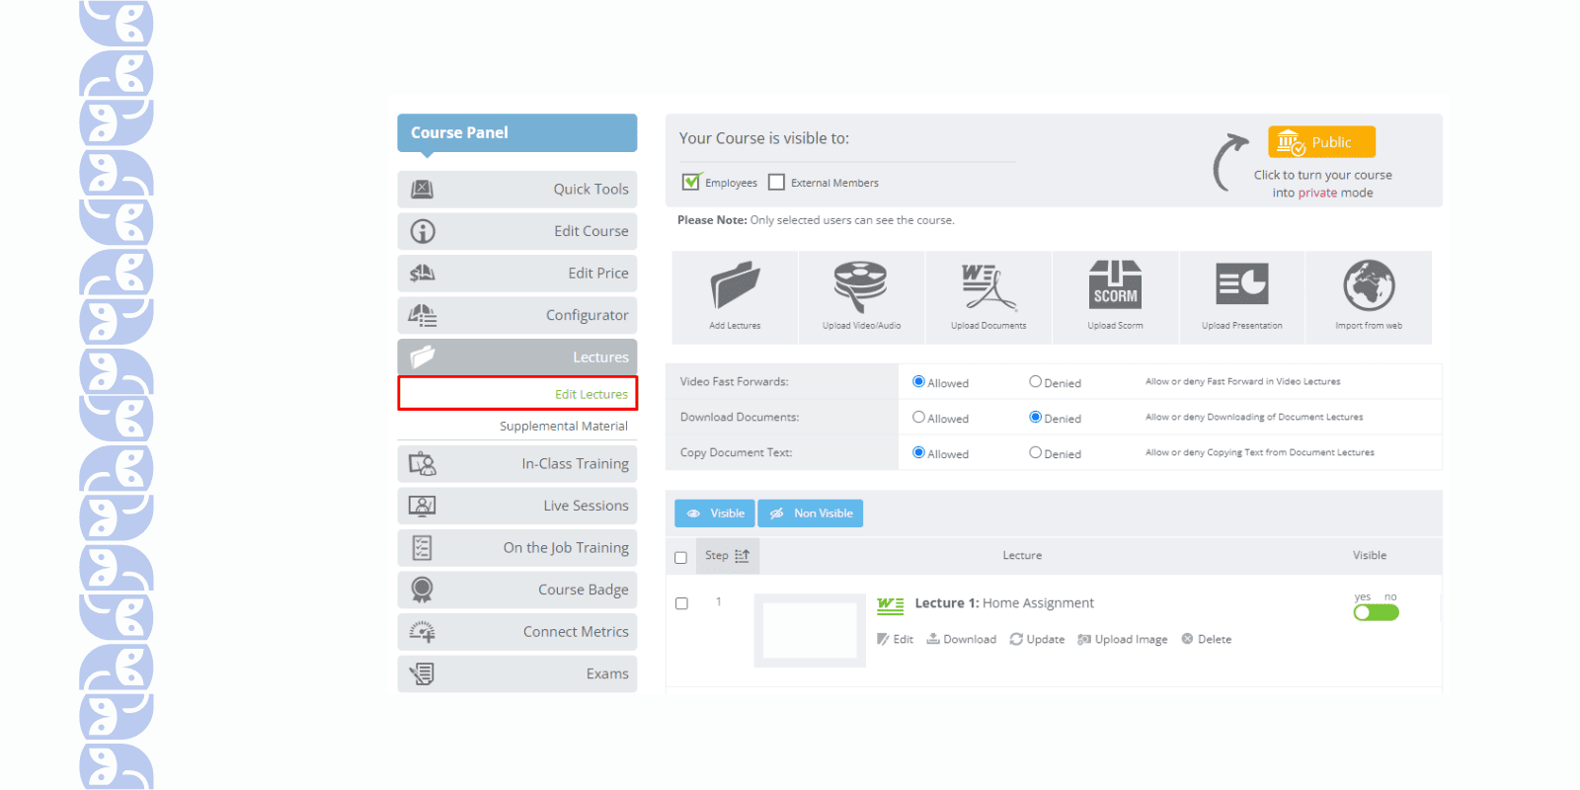Click Upload Image link for Lecture 1
Image resolution: width=1580 pixels, height=790 pixels.
[1122, 639]
